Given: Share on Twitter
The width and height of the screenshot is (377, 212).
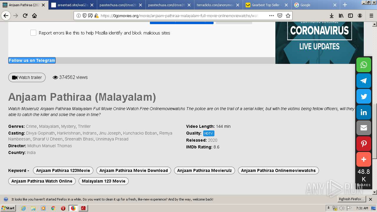Looking at the screenshot, I should pos(364,96).
